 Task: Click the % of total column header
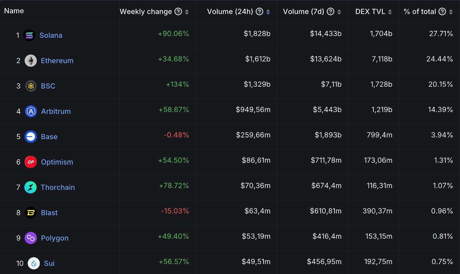pos(420,12)
